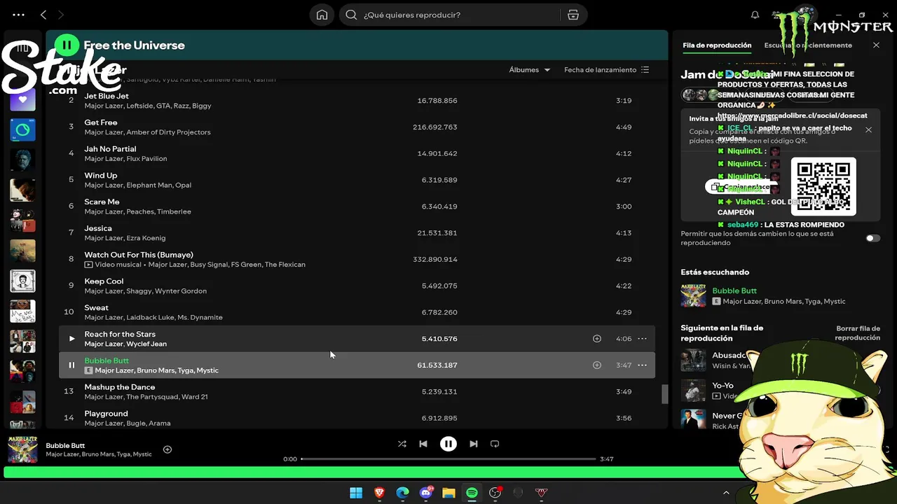Open artist Wyclef Jean link
The height and width of the screenshot is (504, 897).
[147, 344]
